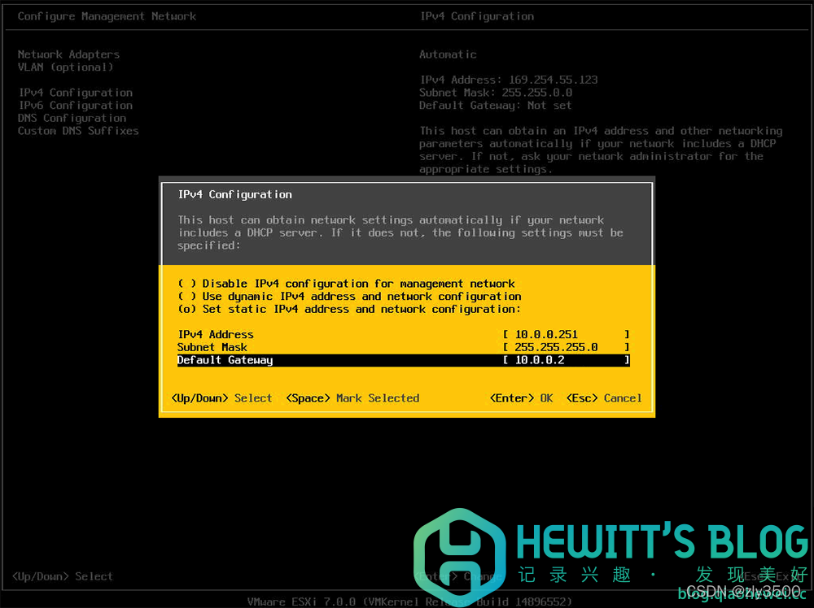The width and height of the screenshot is (814, 608).
Task: Select Disable IPv4 configuration radio option
Action: [346, 284]
